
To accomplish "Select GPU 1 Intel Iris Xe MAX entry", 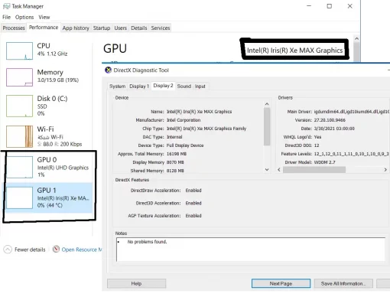I will click(x=48, y=198).
